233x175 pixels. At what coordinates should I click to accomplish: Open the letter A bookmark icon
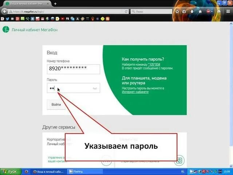click(x=78, y=19)
